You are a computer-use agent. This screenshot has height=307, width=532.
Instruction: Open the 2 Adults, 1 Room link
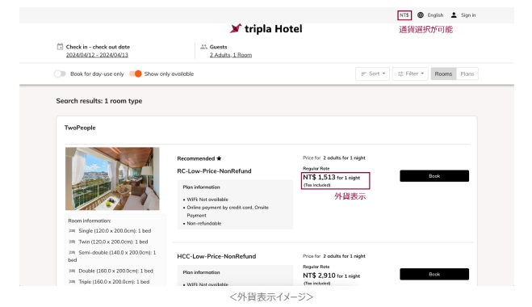231,55
